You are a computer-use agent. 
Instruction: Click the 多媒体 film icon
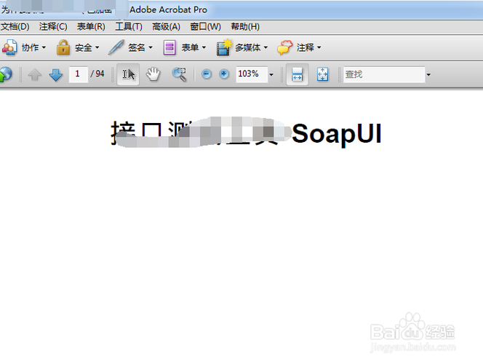[x=224, y=47]
